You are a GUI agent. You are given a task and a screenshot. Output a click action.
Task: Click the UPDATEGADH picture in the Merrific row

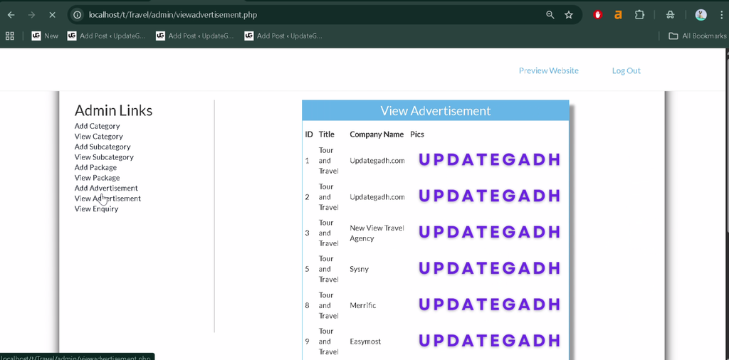490,305
